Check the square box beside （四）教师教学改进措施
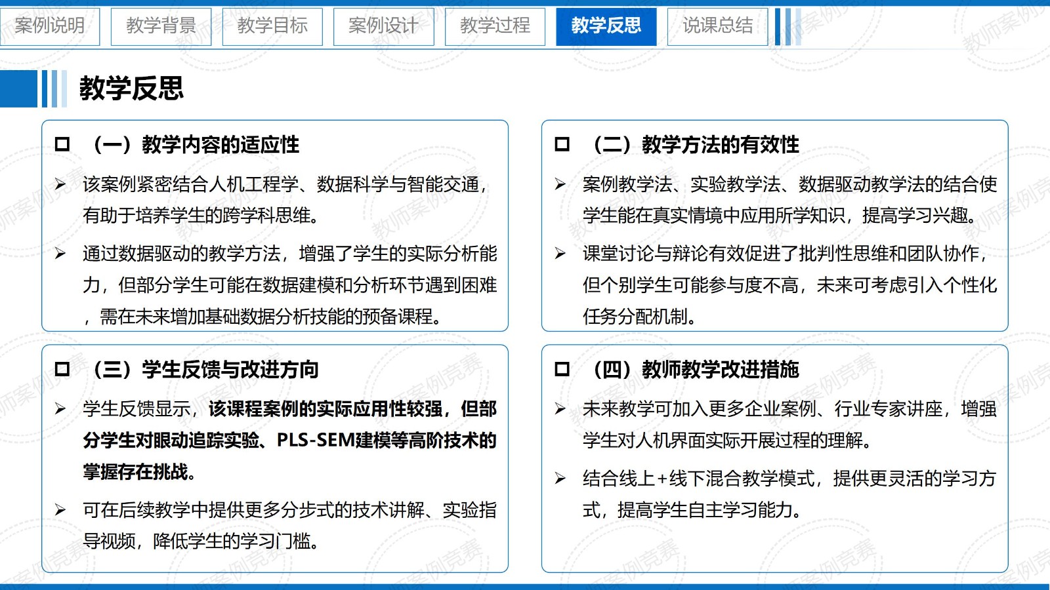Viewport: 1050px width, 590px height. (562, 369)
